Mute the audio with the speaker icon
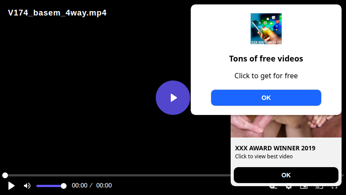This screenshot has width=346, height=195. coord(27,186)
